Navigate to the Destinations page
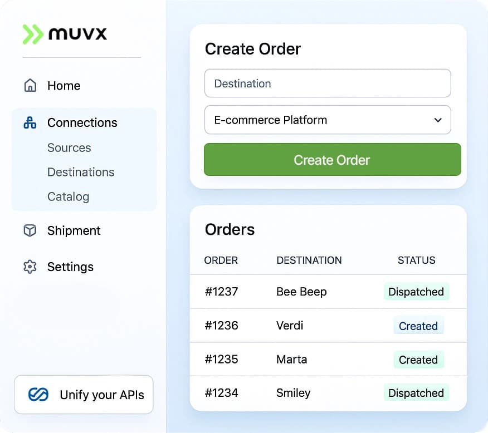The width and height of the screenshot is (488, 433). pyautogui.click(x=80, y=172)
